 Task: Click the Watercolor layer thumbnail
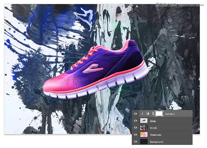pyautogui.click(x=144, y=135)
